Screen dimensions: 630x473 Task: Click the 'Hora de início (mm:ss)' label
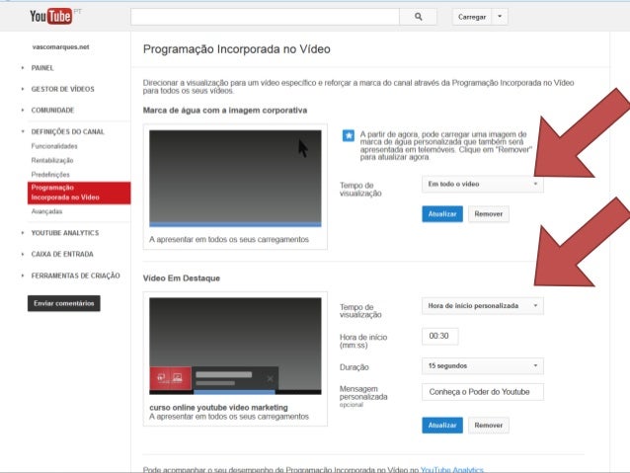point(363,342)
